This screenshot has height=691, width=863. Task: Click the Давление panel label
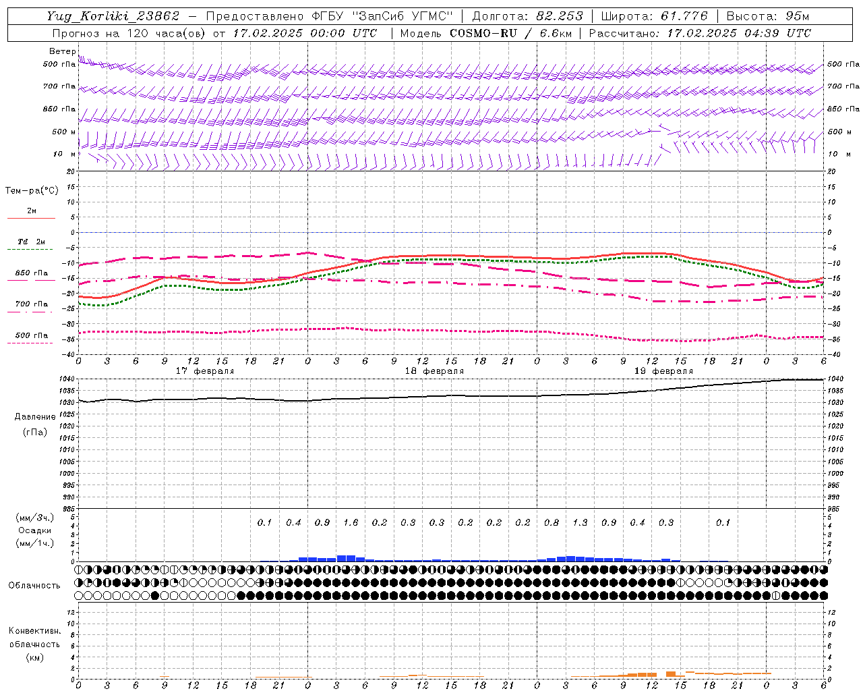pyautogui.click(x=35, y=417)
